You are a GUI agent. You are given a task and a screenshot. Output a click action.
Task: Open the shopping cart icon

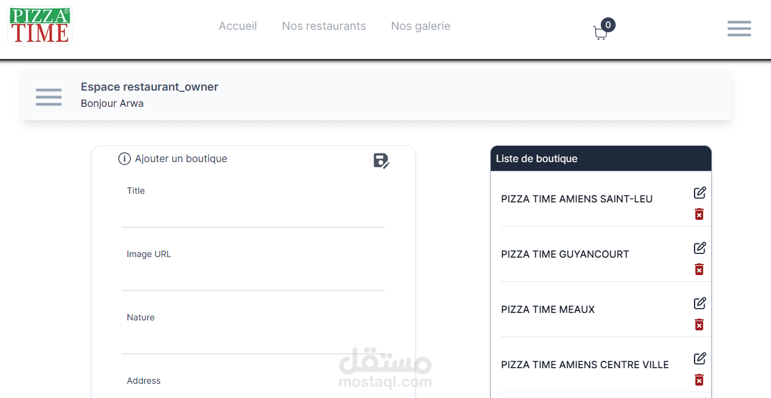click(x=600, y=33)
